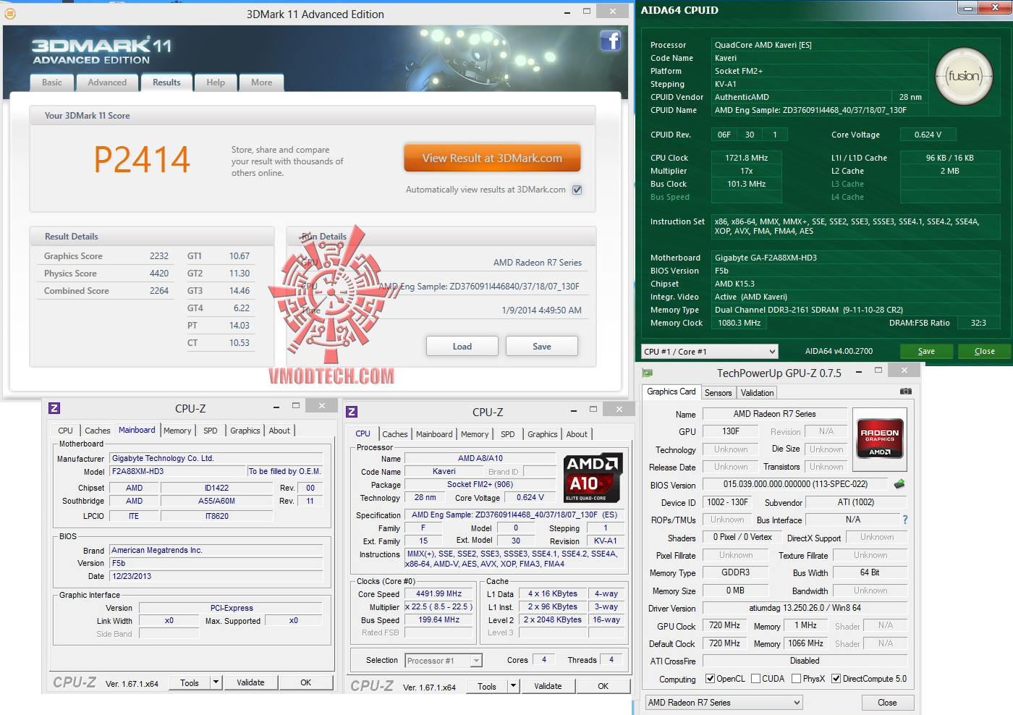
Task: Click the AIDA64 Core Voltage value 0.624 V
Action: 928,135
